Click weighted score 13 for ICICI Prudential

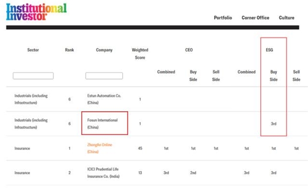[x=140, y=173]
